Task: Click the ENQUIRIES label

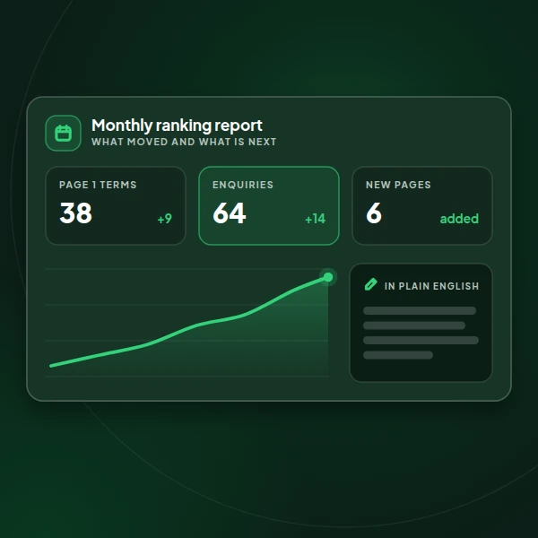Action: click(243, 185)
